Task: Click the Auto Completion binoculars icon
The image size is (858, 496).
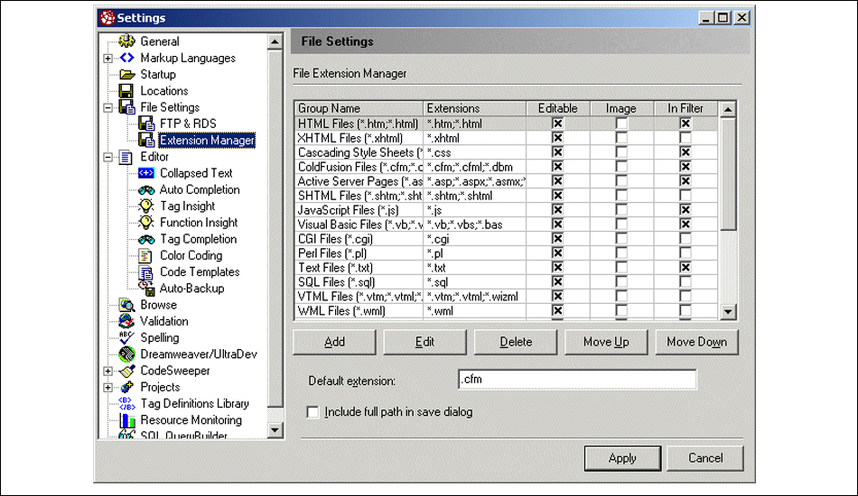Action: 146,190
